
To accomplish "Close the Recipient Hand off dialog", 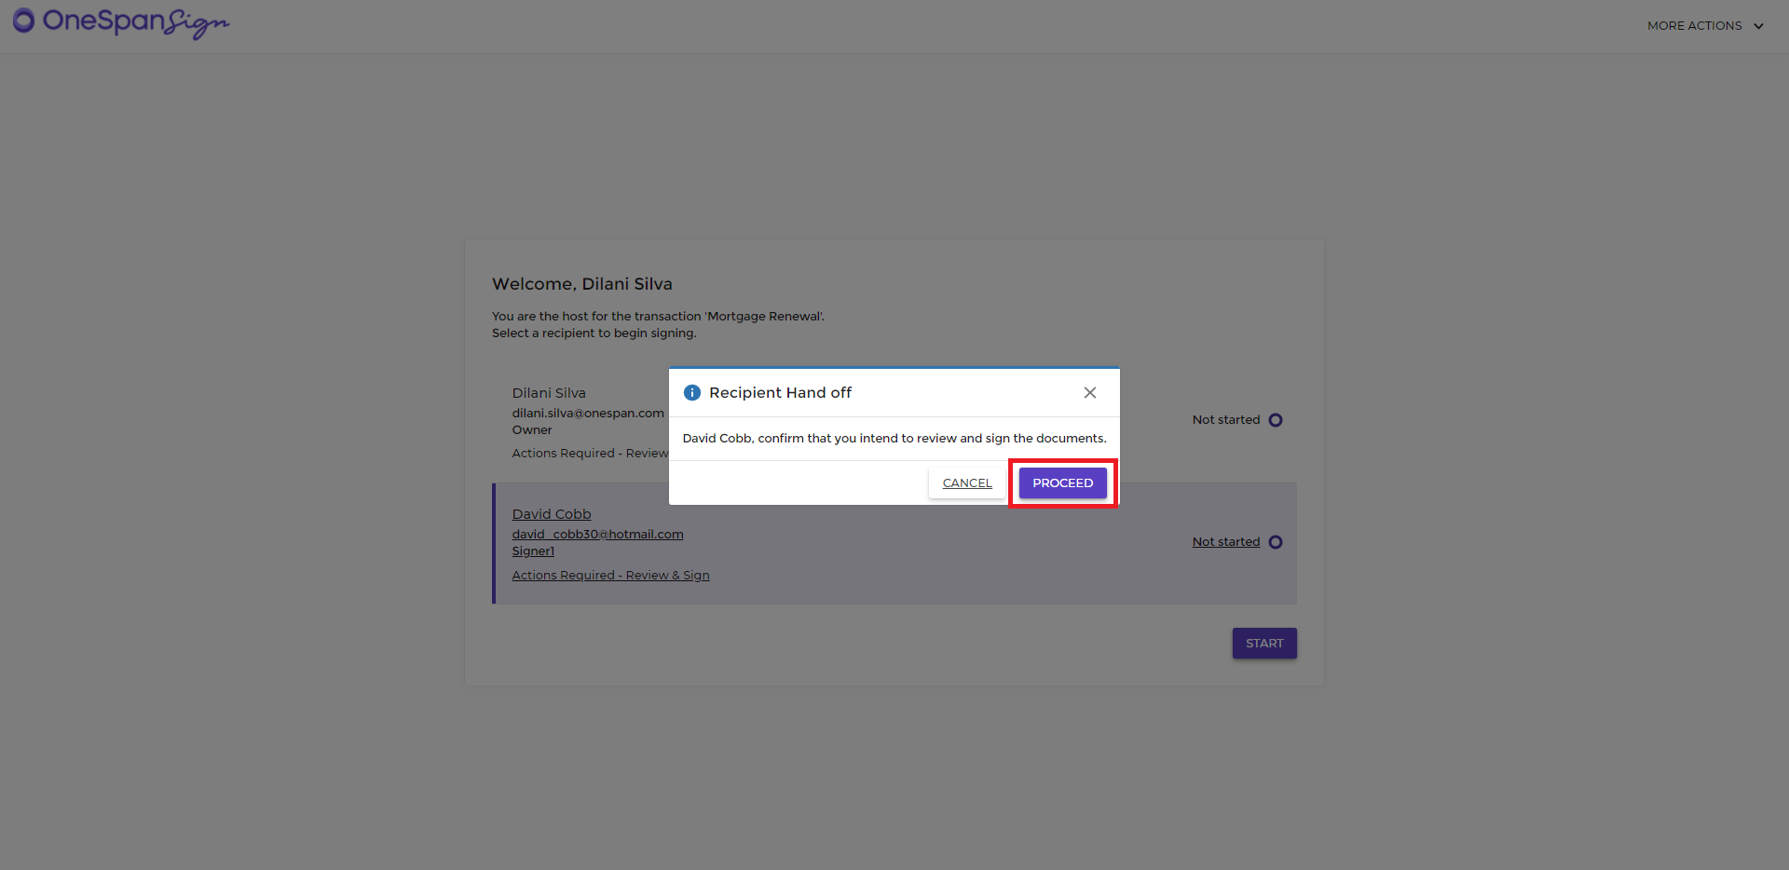I will pyautogui.click(x=1089, y=393).
